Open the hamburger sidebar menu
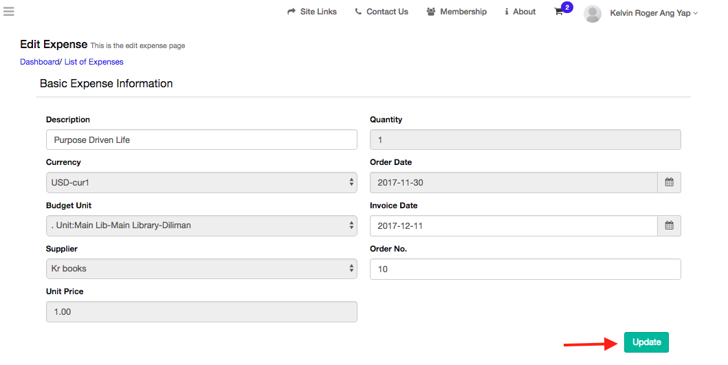The image size is (728, 365). (x=9, y=11)
